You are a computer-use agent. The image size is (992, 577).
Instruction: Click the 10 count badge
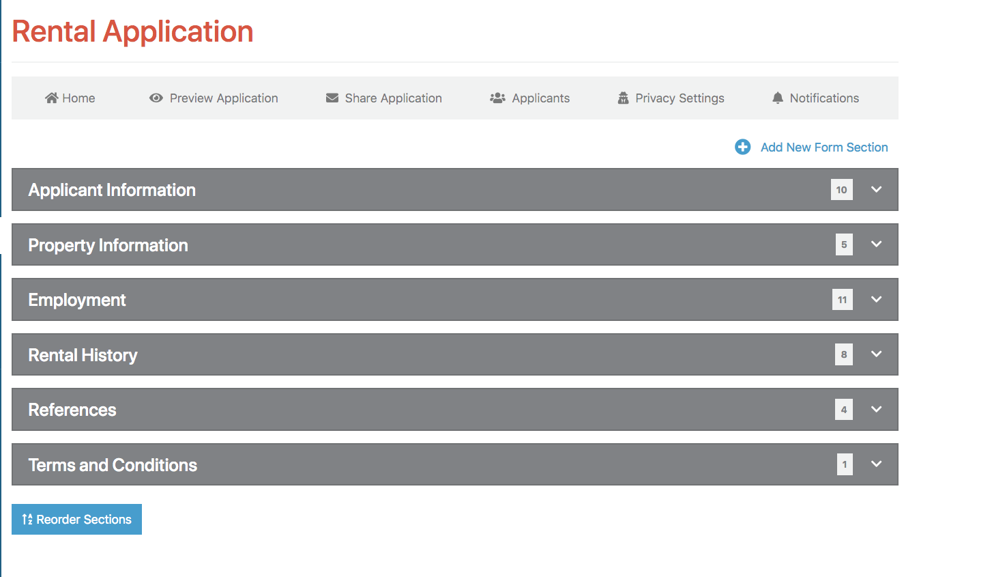click(842, 190)
